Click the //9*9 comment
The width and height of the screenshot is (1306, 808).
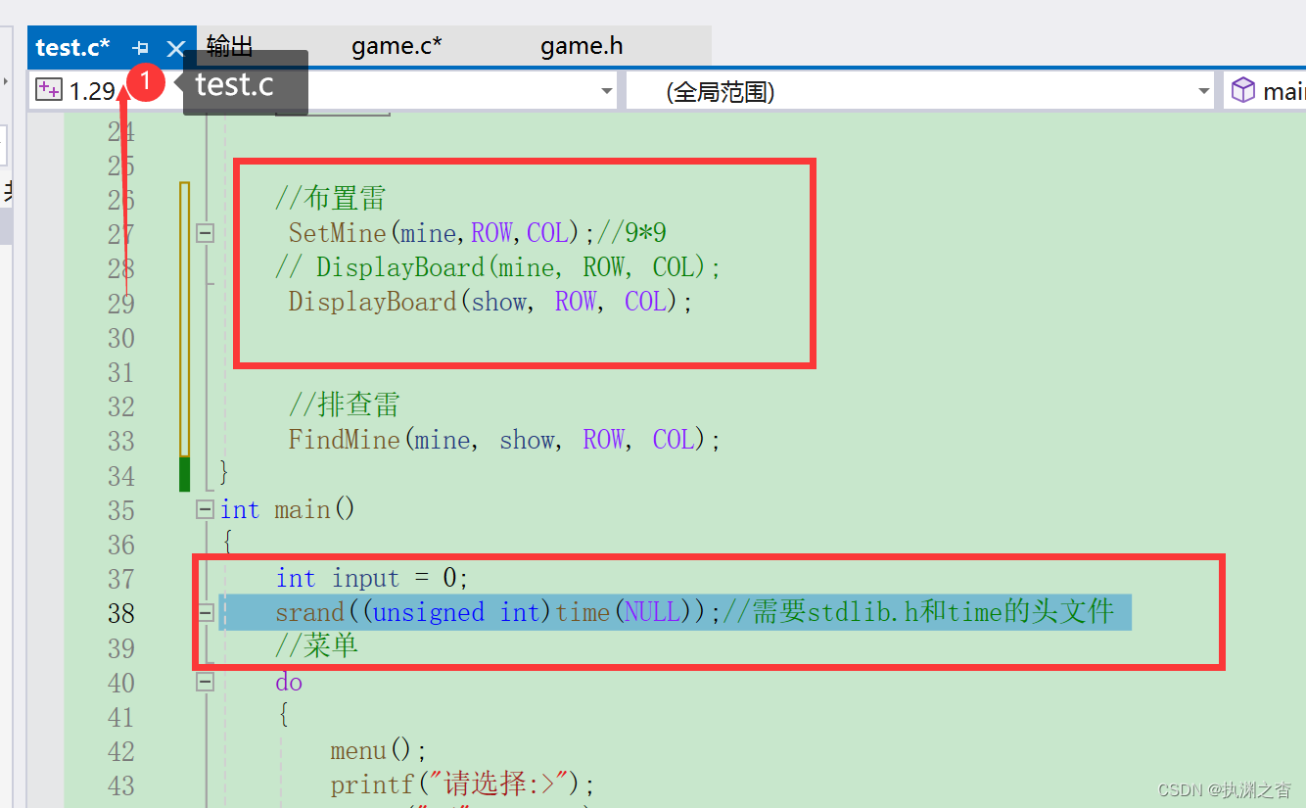(x=631, y=233)
